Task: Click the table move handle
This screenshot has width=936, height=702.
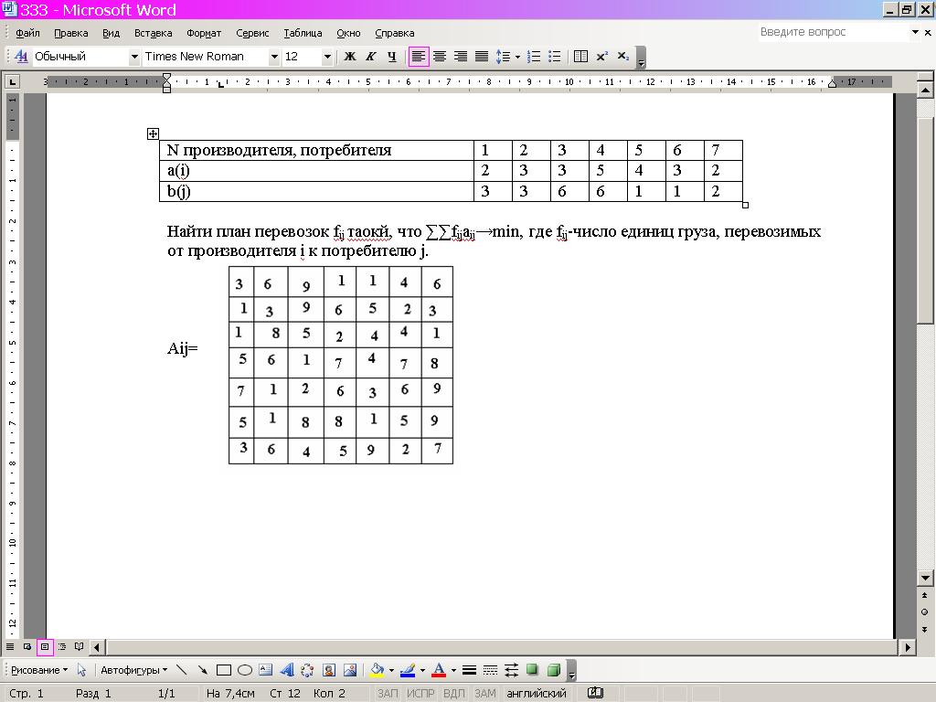Action: pos(153,134)
